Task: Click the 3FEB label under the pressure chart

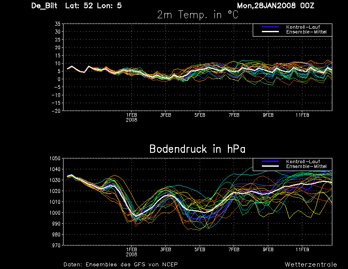Action: click(x=165, y=249)
